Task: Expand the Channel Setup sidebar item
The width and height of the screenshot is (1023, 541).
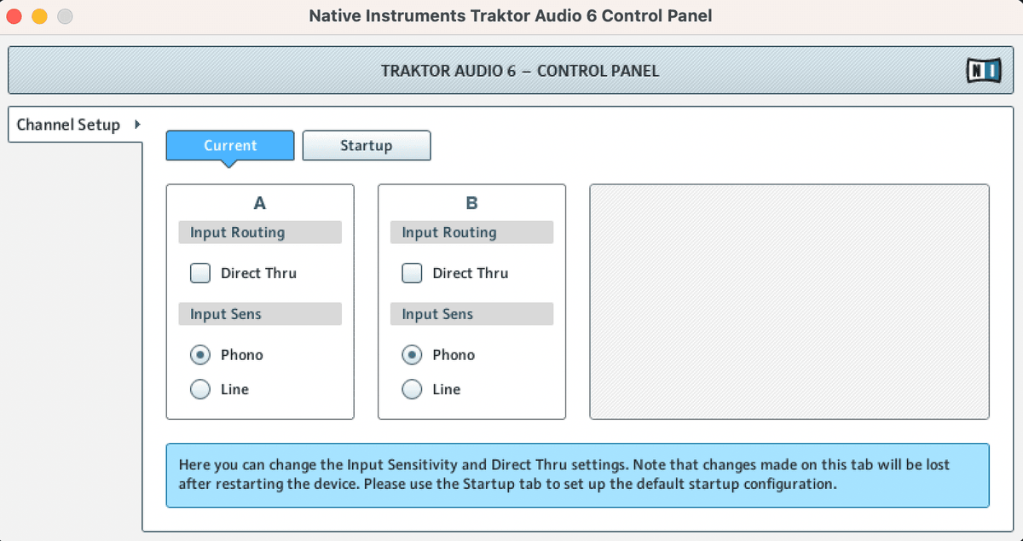Action: coord(66,125)
